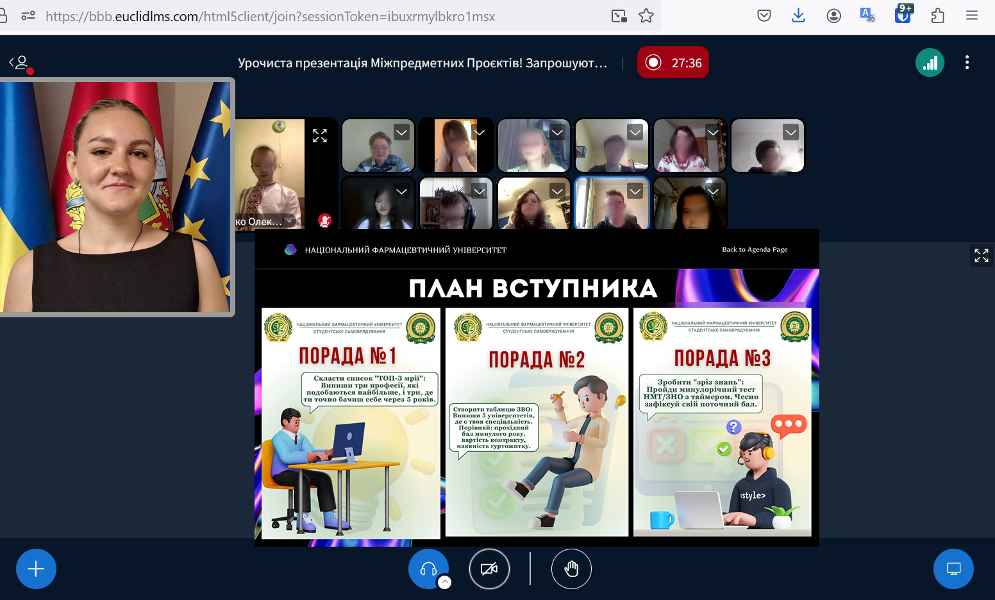Expand the audio device options arrow
The image size is (995, 600).
444,582
